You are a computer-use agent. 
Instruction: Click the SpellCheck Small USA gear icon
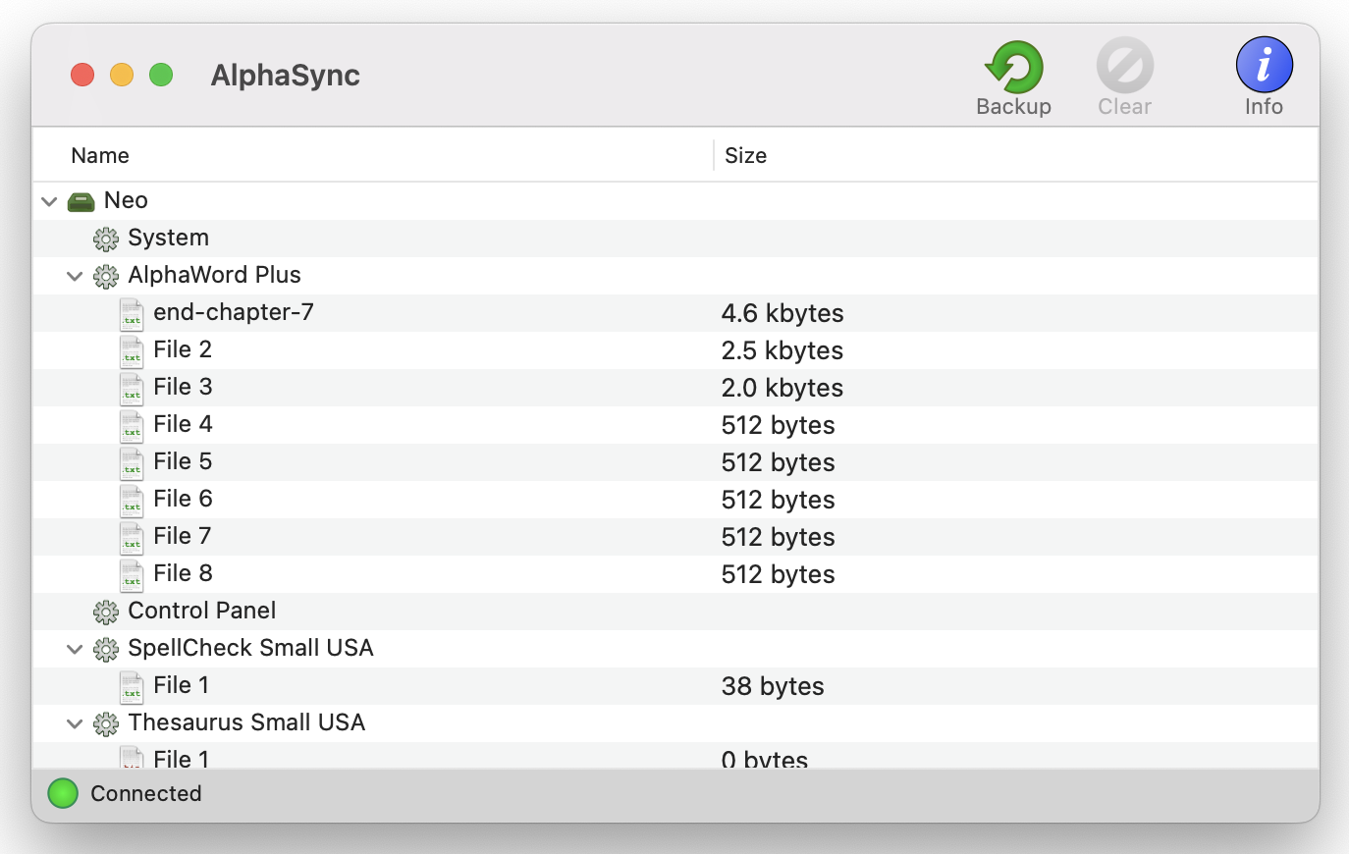click(106, 649)
